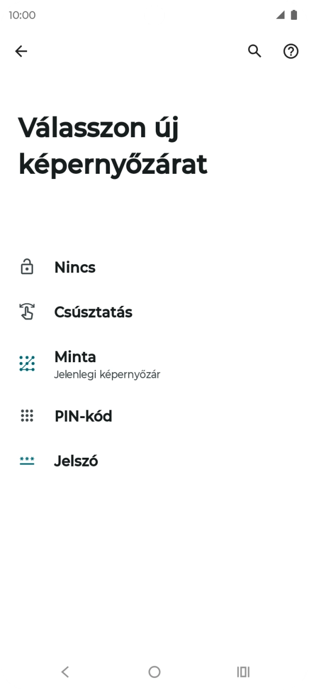The height and width of the screenshot is (690, 309).
Task: Tap the battery indicator in the status bar
Action: (x=294, y=15)
